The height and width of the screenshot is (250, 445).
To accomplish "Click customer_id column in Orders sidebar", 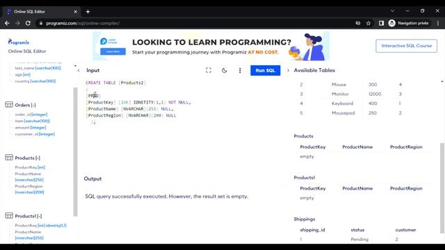I will 35,134.
